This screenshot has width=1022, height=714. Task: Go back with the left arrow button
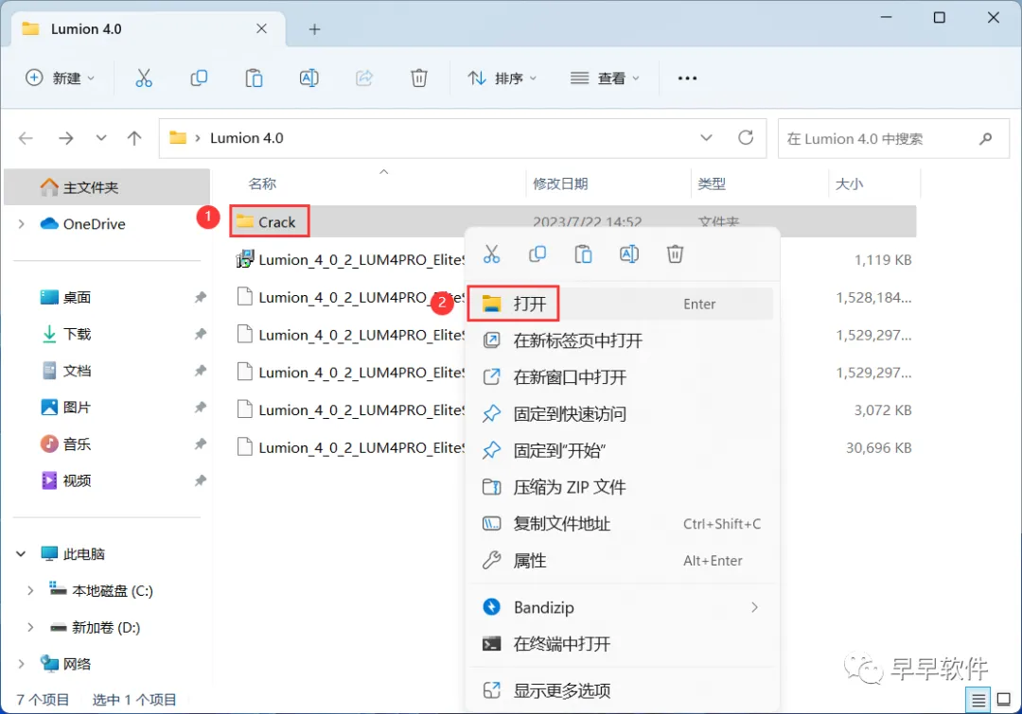coord(26,138)
